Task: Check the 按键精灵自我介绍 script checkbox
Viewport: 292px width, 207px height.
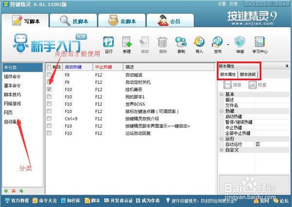Action: 49,118
